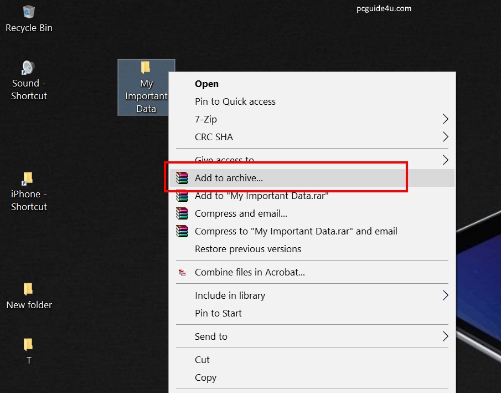Click WinRAR icon beside Compress and email
The height and width of the screenshot is (393, 501).
pyautogui.click(x=182, y=213)
